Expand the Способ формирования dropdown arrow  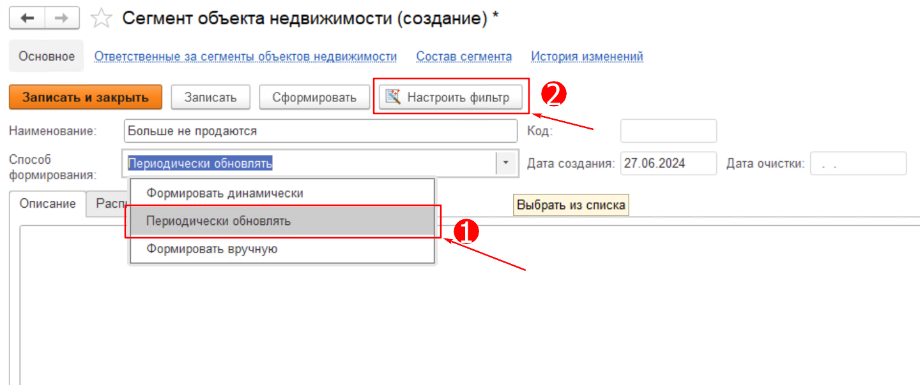[x=505, y=163]
